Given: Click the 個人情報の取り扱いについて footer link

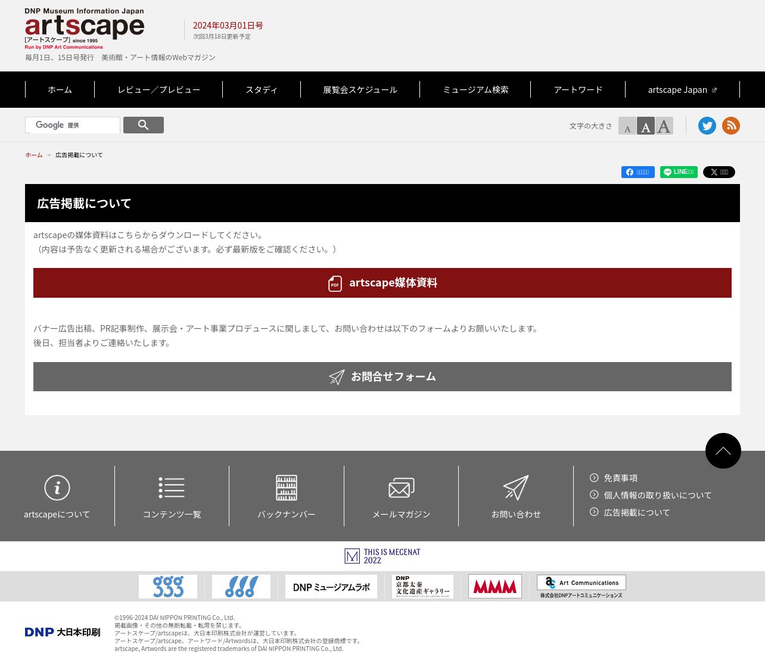Looking at the screenshot, I should [658, 495].
